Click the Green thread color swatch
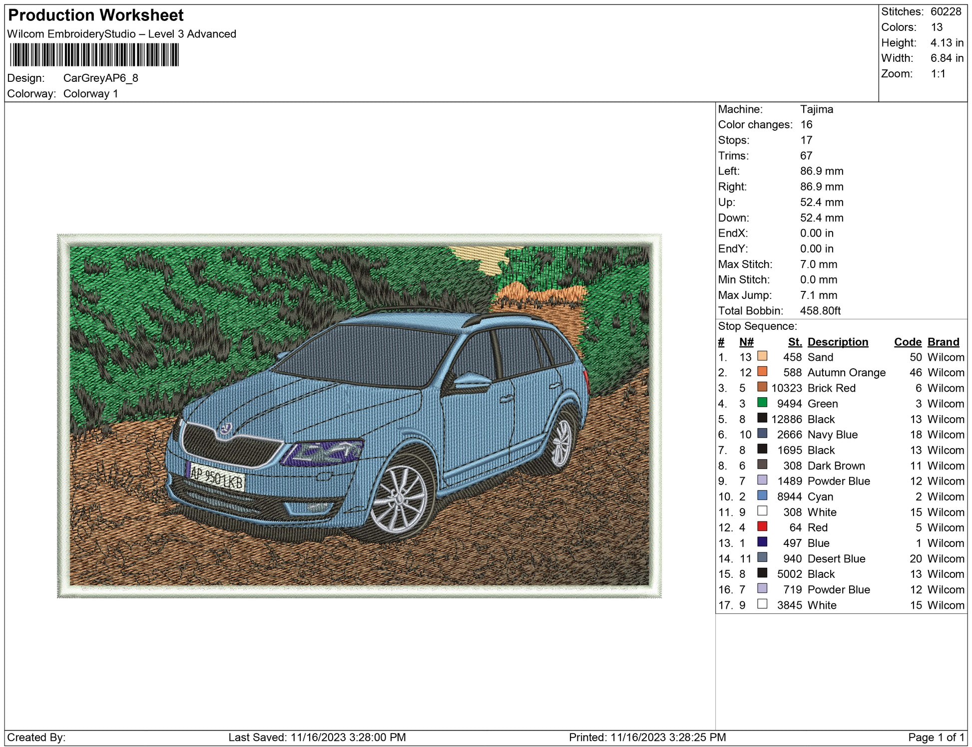 [762, 402]
